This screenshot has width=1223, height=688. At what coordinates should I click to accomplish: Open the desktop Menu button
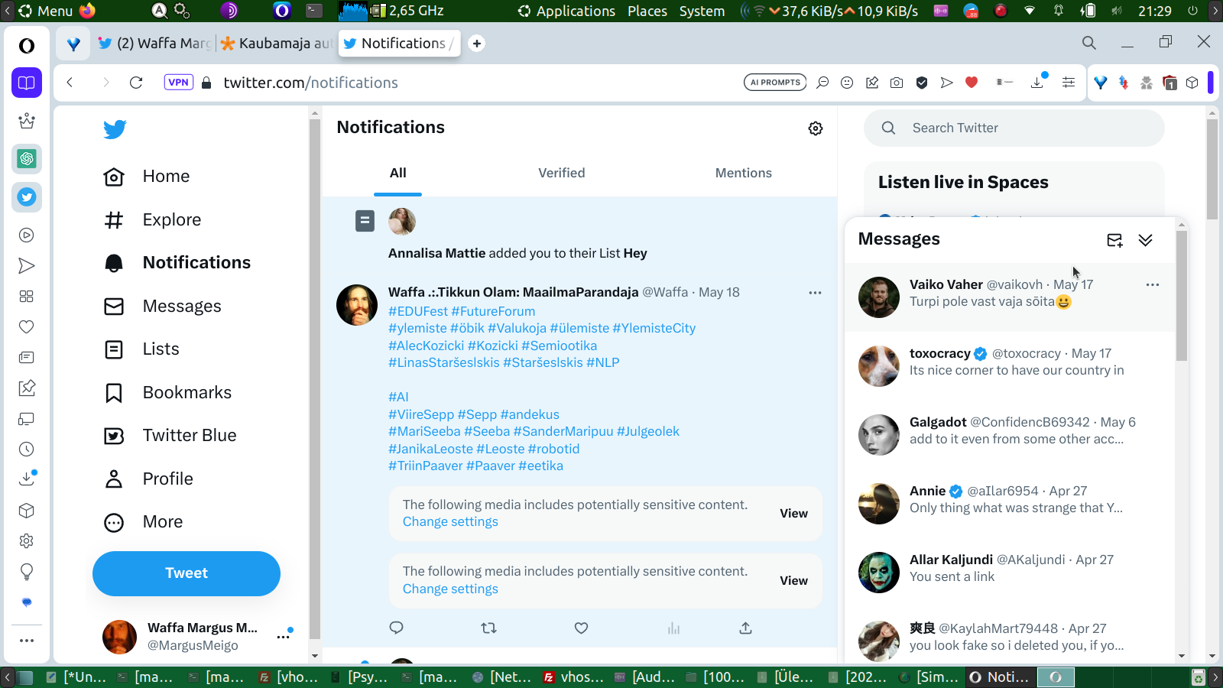click(46, 11)
